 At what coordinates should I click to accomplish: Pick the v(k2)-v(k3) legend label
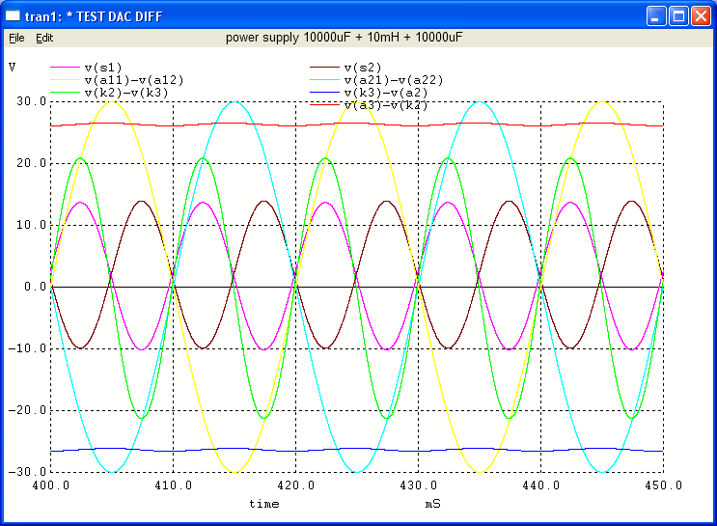click(x=128, y=92)
